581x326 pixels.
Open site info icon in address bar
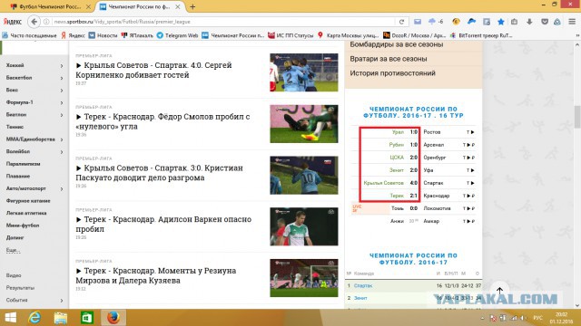[46, 22]
